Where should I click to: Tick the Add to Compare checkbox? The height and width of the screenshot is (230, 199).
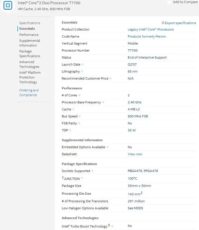point(169,2)
